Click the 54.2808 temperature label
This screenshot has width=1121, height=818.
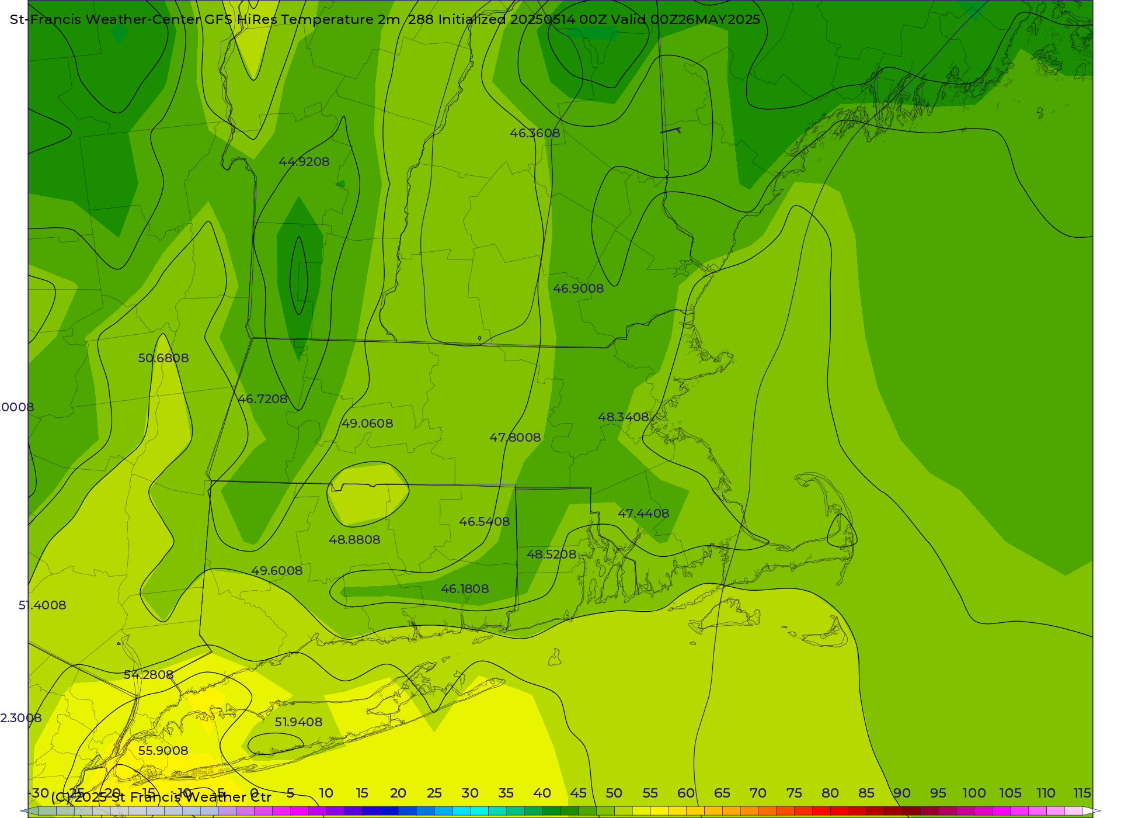tap(148, 675)
